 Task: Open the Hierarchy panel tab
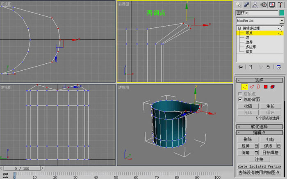(x=255, y=4)
